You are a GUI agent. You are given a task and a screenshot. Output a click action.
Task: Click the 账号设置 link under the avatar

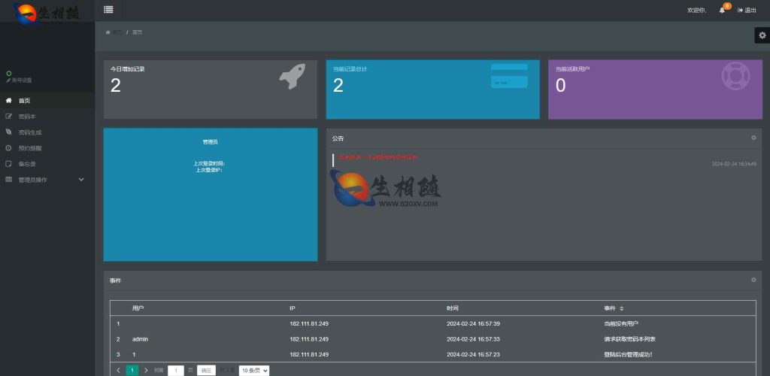pos(20,80)
